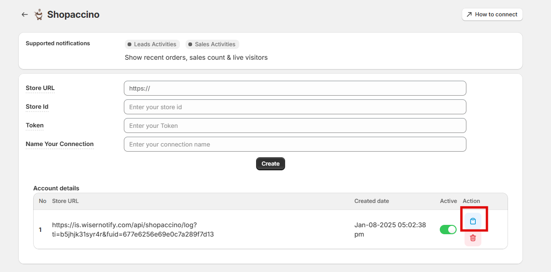This screenshot has height=272, width=551.
Task: Click the Action column header
Action: [471, 201]
